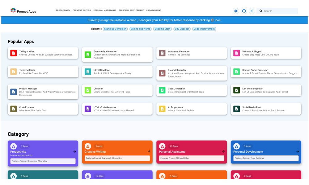The width and height of the screenshot is (309, 185).
Task: Open recent Bedtime Story chip
Action: click(x=163, y=29)
